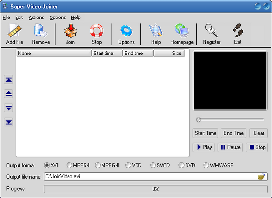Open the Actions menu

click(36, 18)
